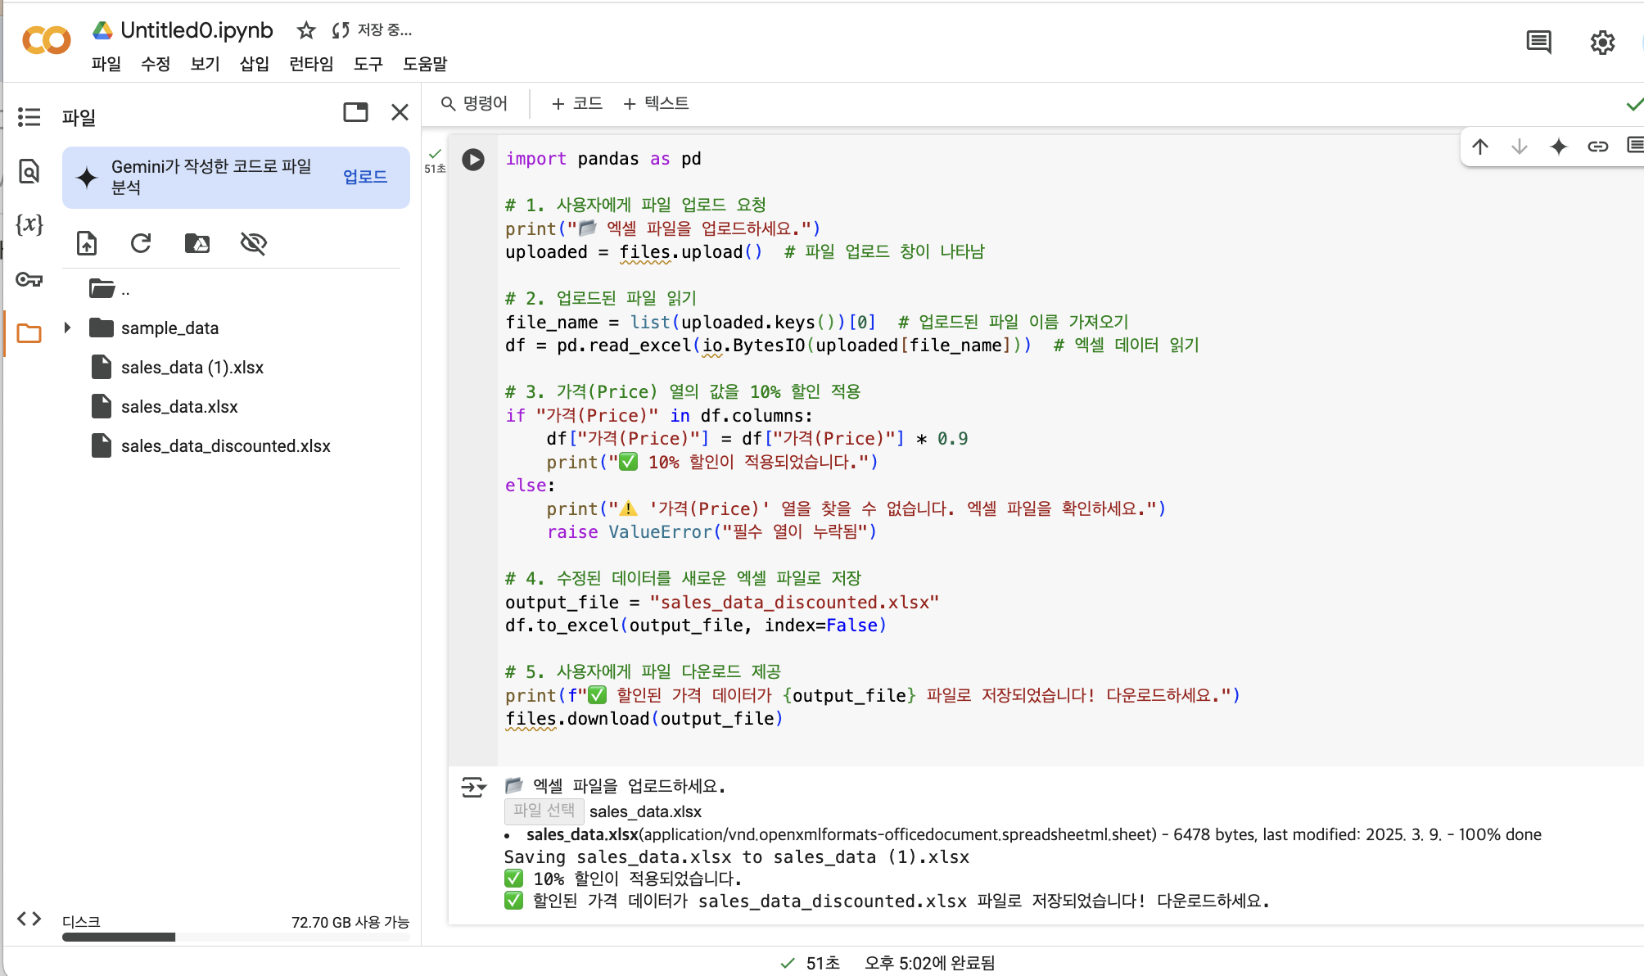Open the secrets key icon panel
The image size is (1644, 976).
coord(29,280)
